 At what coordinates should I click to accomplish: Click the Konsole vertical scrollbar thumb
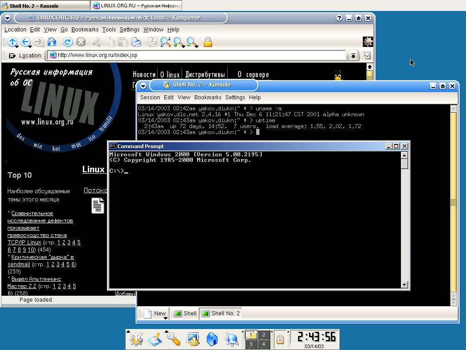[454, 202]
